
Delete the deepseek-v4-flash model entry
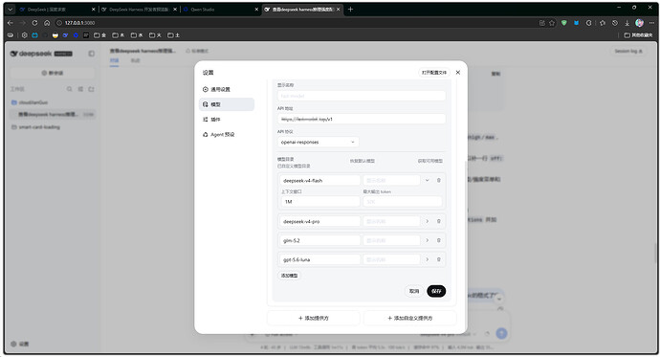point(439,180)
